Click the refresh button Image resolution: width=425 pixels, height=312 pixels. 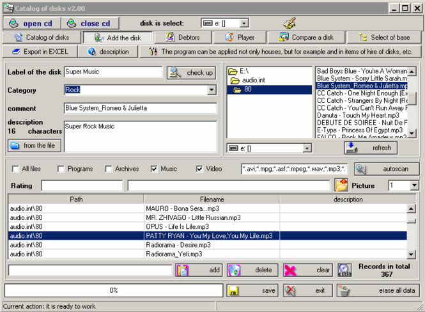pos(371,148)
